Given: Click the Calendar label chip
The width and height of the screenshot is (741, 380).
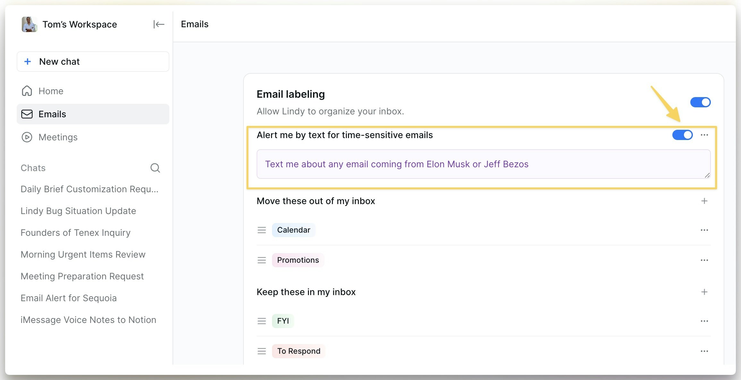Looking at the screenshot, I should (293, 230).
